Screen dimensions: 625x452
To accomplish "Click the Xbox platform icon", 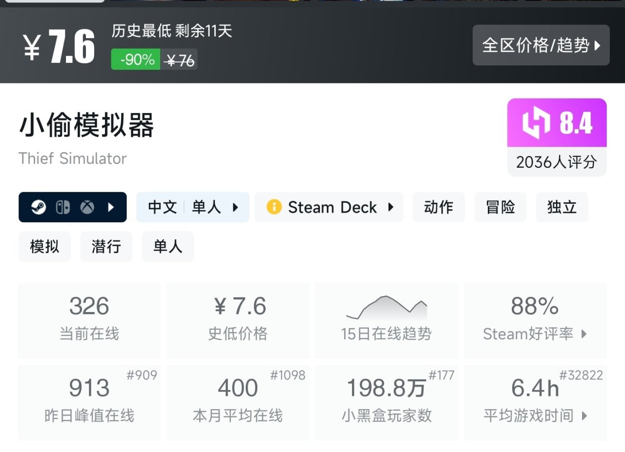I will click(87, 207).
